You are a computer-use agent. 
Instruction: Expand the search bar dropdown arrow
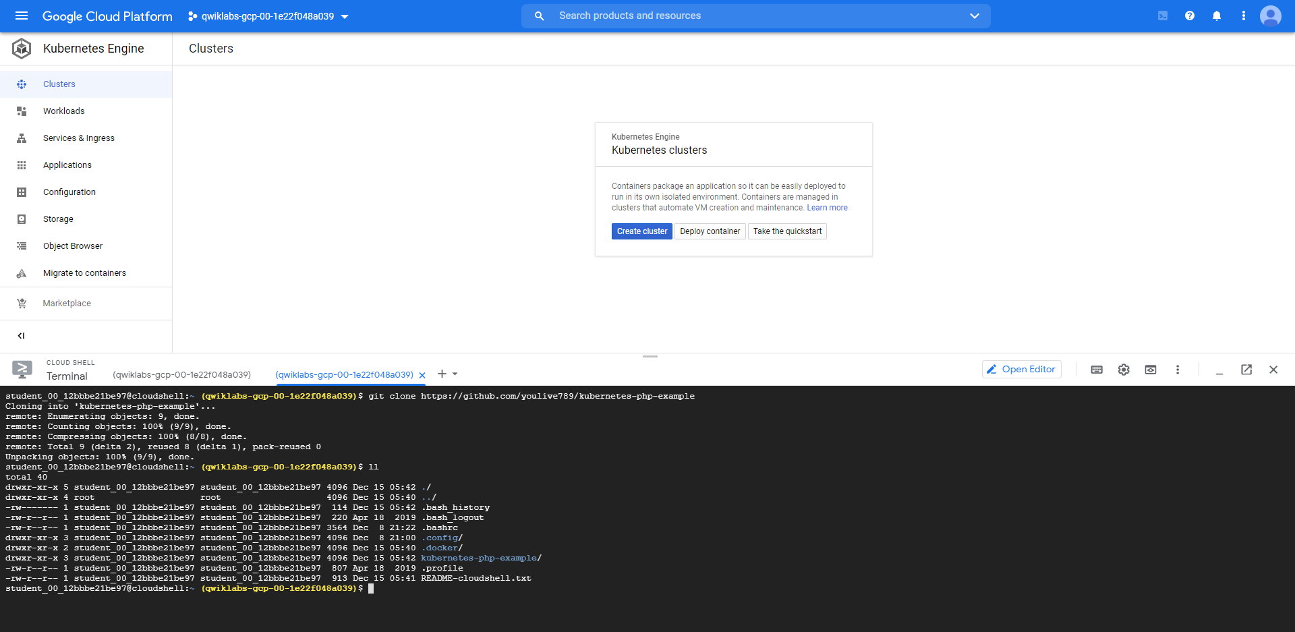pyautogui.click(x=975, y=16)
